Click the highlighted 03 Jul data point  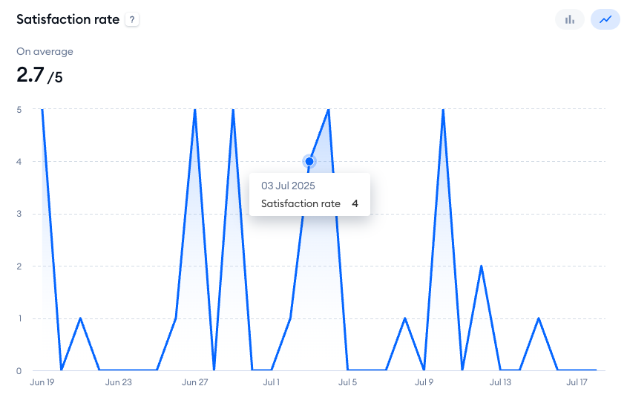309,161
